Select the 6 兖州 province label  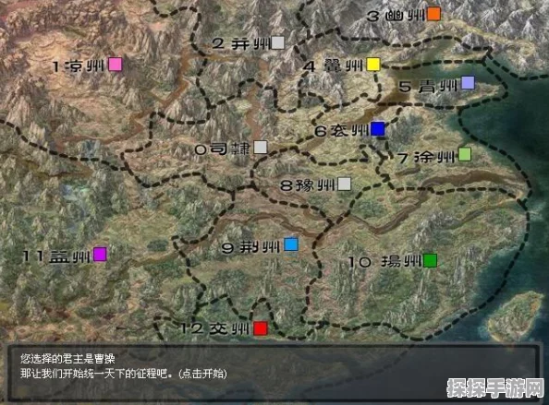[x=342, y=131]
